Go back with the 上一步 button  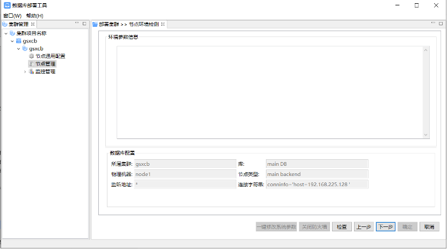(x=364, y=227)
